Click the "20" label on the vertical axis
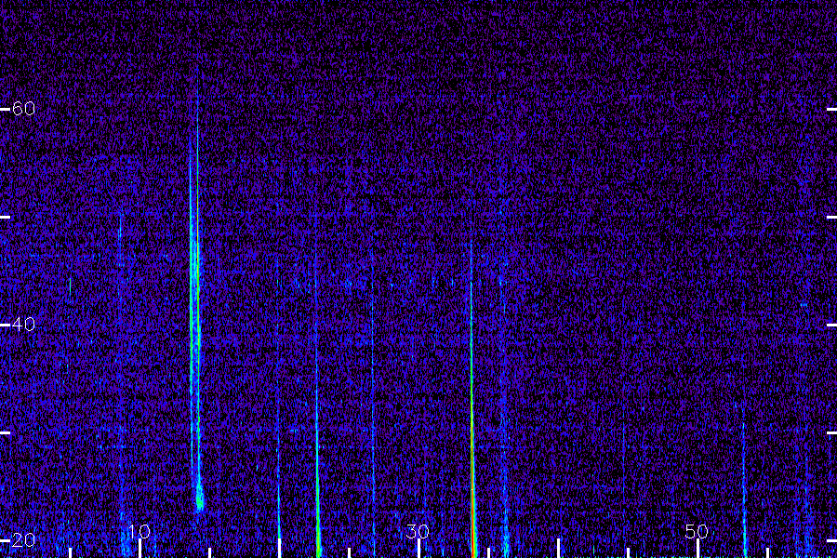Screen dimensions: 837x558 tap(23, 539)
